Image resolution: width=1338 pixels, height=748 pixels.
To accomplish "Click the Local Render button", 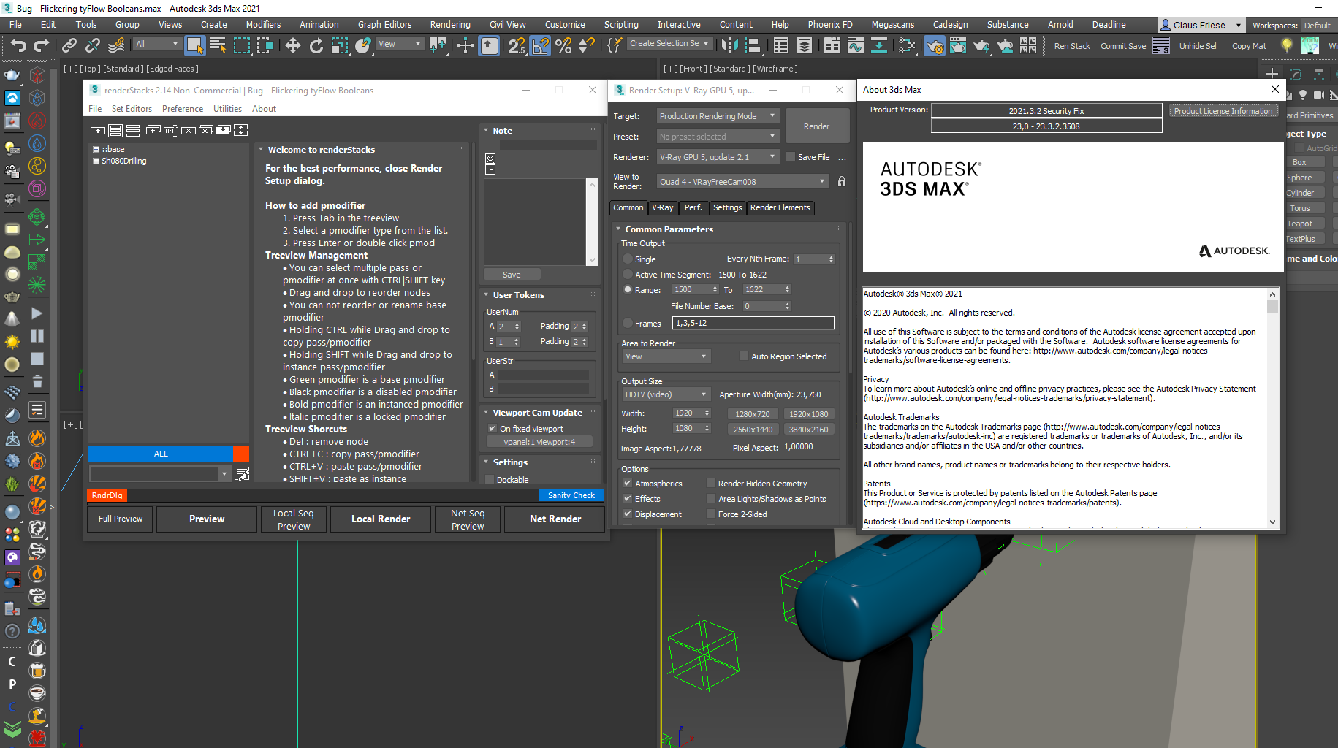I will pos(380,519).
